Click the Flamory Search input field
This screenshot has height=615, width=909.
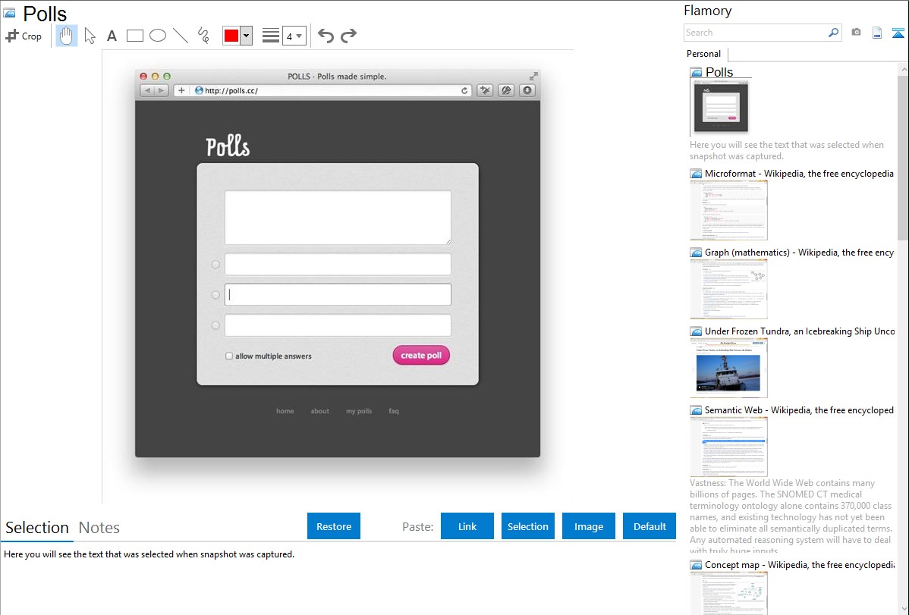pos(755,33)
